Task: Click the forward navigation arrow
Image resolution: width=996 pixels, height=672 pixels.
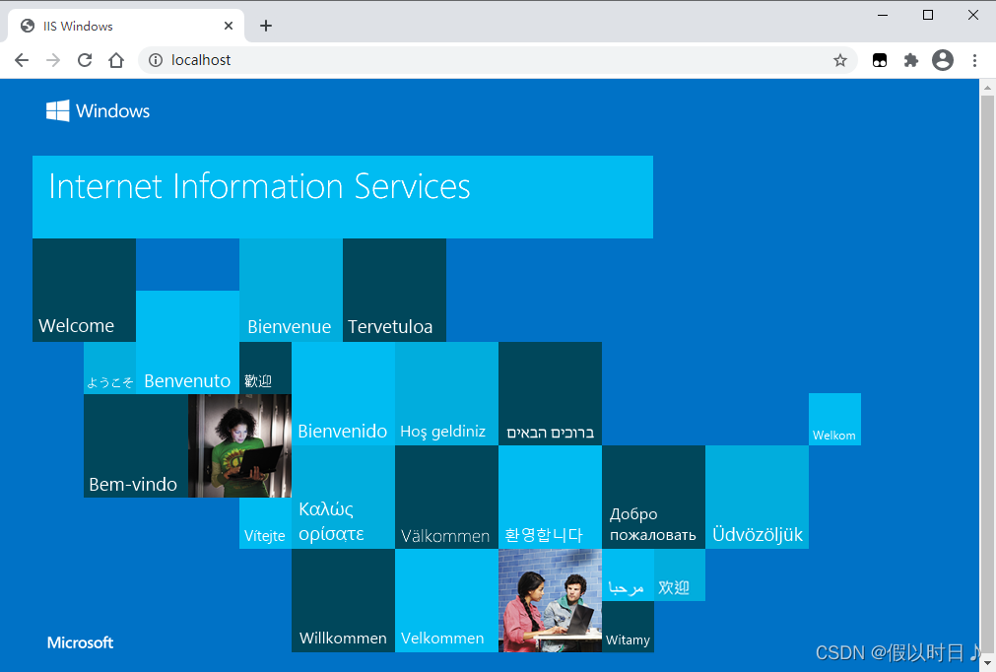Action: click(53, 60)
